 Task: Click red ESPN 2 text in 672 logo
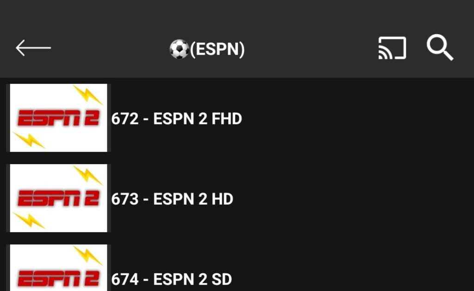coord(58,119)
